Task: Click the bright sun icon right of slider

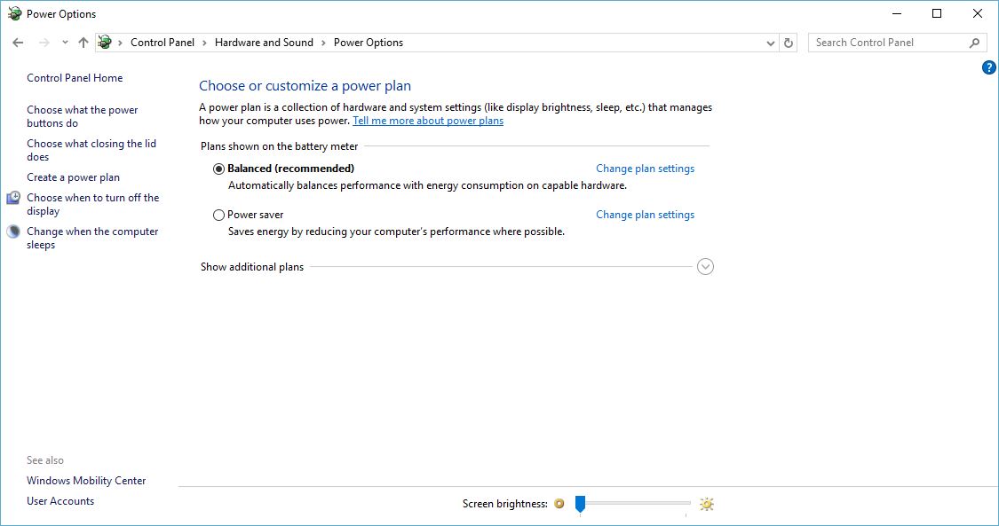Action: coord(706,504)
